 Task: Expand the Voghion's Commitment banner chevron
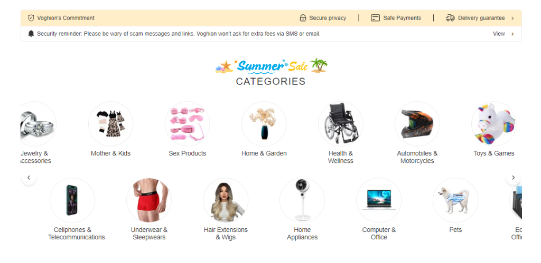(x=512, y=18)
